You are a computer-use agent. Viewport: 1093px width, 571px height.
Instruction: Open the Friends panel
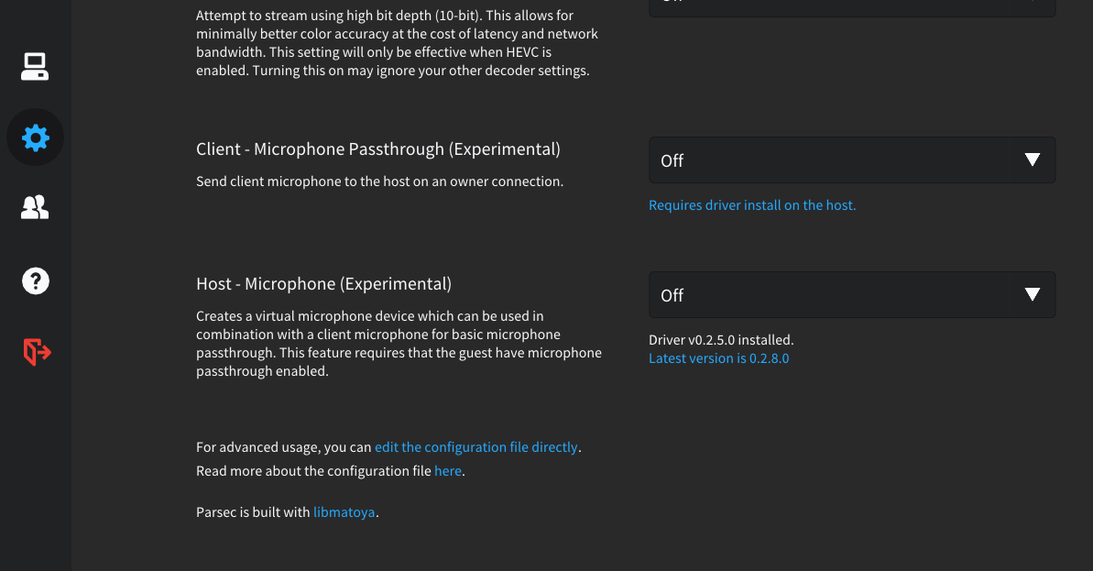(x=35, y=207)
